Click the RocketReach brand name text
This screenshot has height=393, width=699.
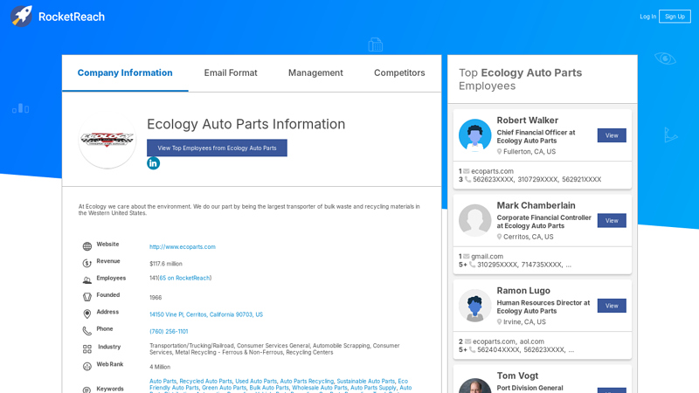[72, 17]
